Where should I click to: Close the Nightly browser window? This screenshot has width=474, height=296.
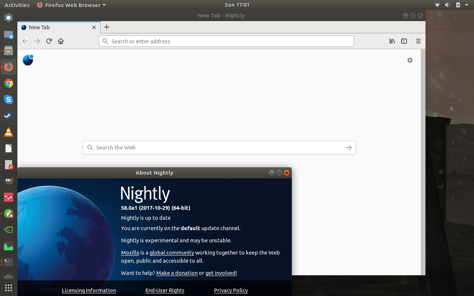click(x=420, y=16)
